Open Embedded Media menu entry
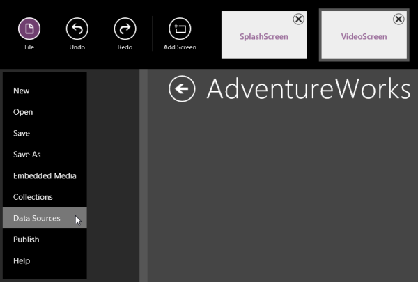The image size is (418, 282). point(45,175)
